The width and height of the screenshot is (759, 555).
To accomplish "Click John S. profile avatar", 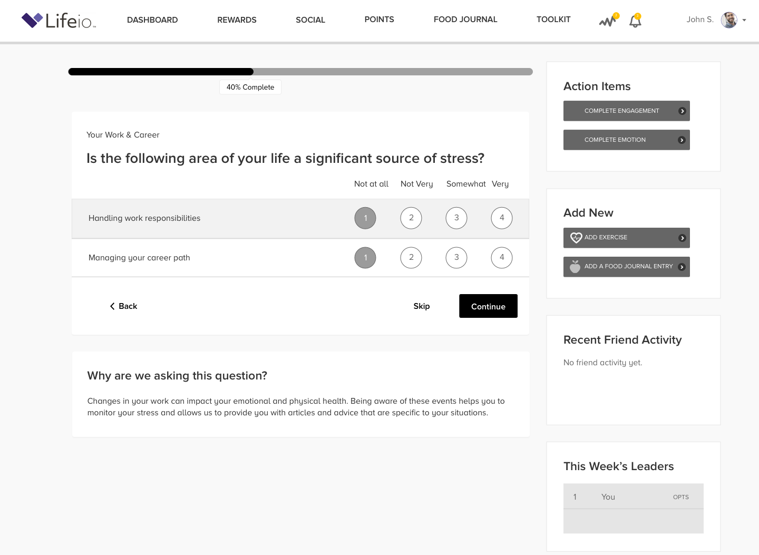I will pos(729,20).
